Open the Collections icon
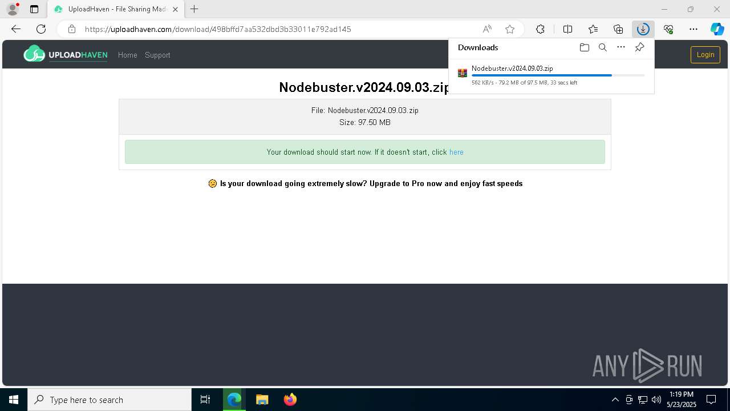Screen dimensions: 730x411 click(x=618, y=29)
